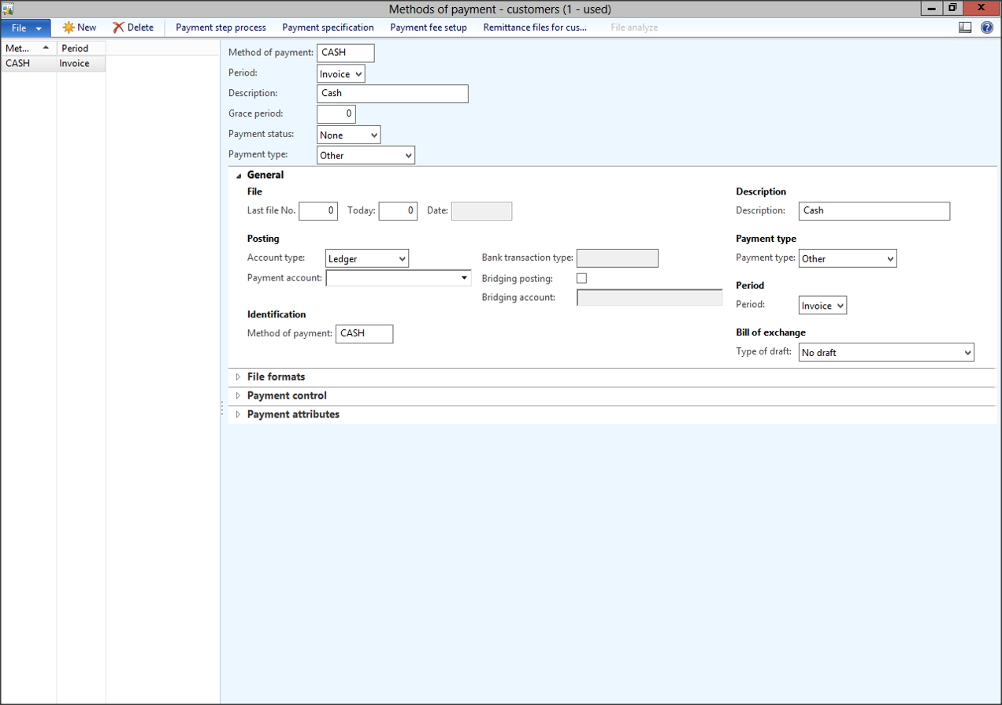Click the red Delete X icon
Screen dimensions: 1002x705
pyautogui.click(x=118, y=28)
